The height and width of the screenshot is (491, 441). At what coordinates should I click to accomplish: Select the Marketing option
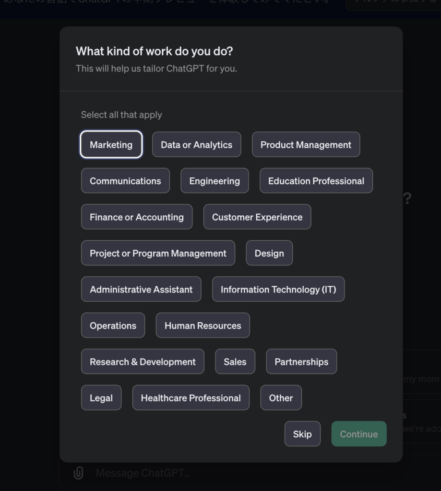[111, 145]
